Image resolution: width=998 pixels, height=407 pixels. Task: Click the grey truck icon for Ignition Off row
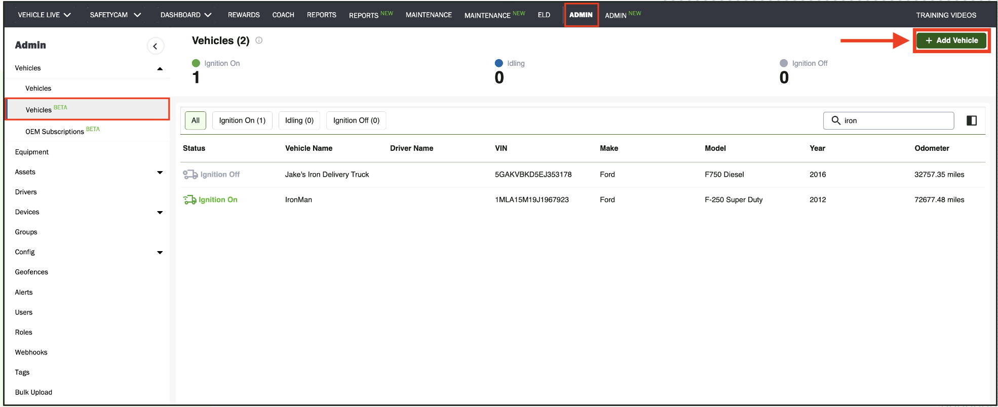pos(190,175)
